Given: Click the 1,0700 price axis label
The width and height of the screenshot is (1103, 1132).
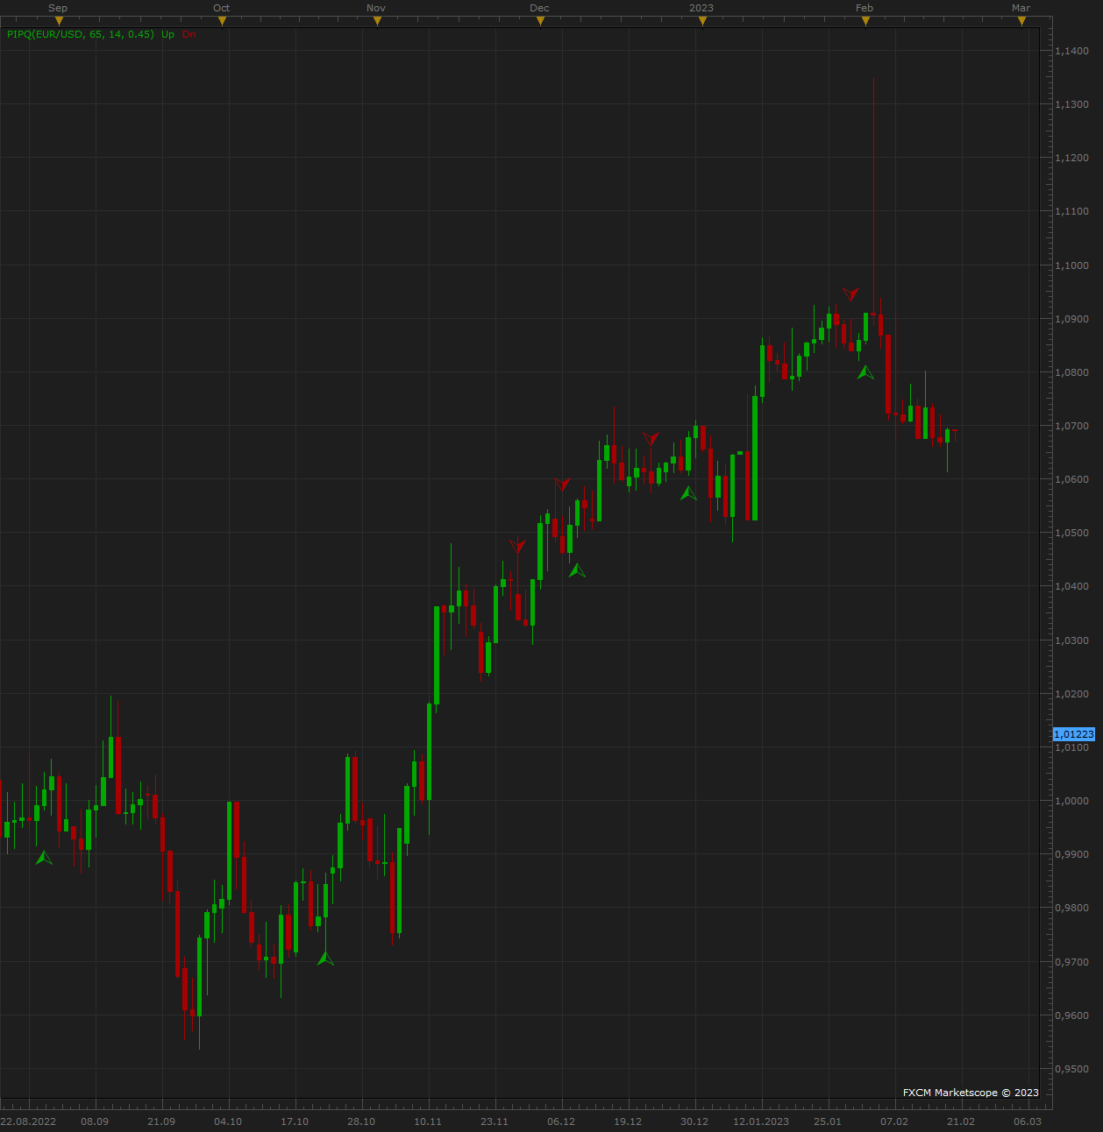Looking at the screenshot, I should (x=1071, y=426).
